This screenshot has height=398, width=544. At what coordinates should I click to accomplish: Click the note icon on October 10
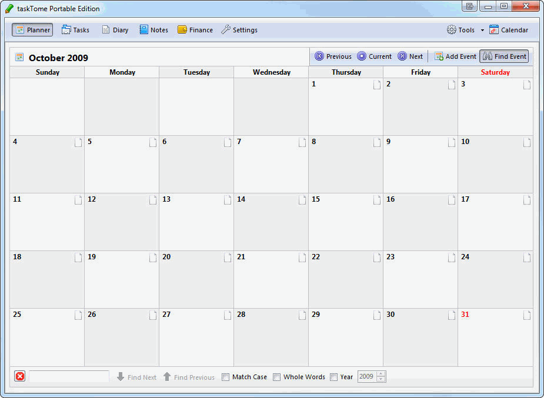(x=527, y=142)
